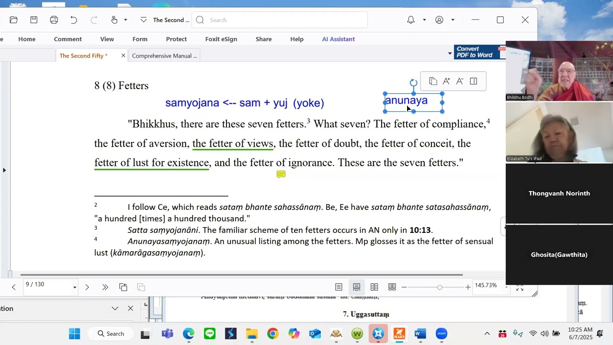Viewport: 613px width, 345px height.
Task: Decrease font size in floating text toolbar
Action: tap(460, 81)
